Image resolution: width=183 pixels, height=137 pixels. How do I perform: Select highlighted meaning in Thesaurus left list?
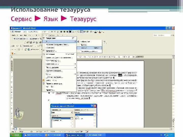tap(61, 118)
